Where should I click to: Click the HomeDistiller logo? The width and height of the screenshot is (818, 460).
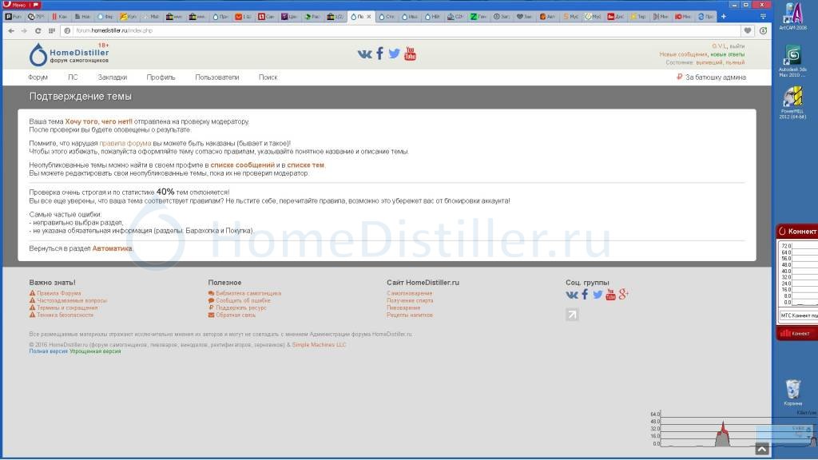coord(69,54)
